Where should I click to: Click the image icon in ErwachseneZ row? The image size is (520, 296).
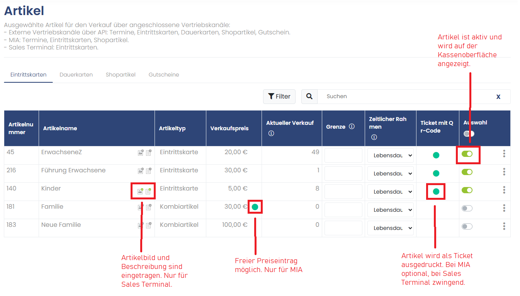pyautogui.click(x=141, y=153)
